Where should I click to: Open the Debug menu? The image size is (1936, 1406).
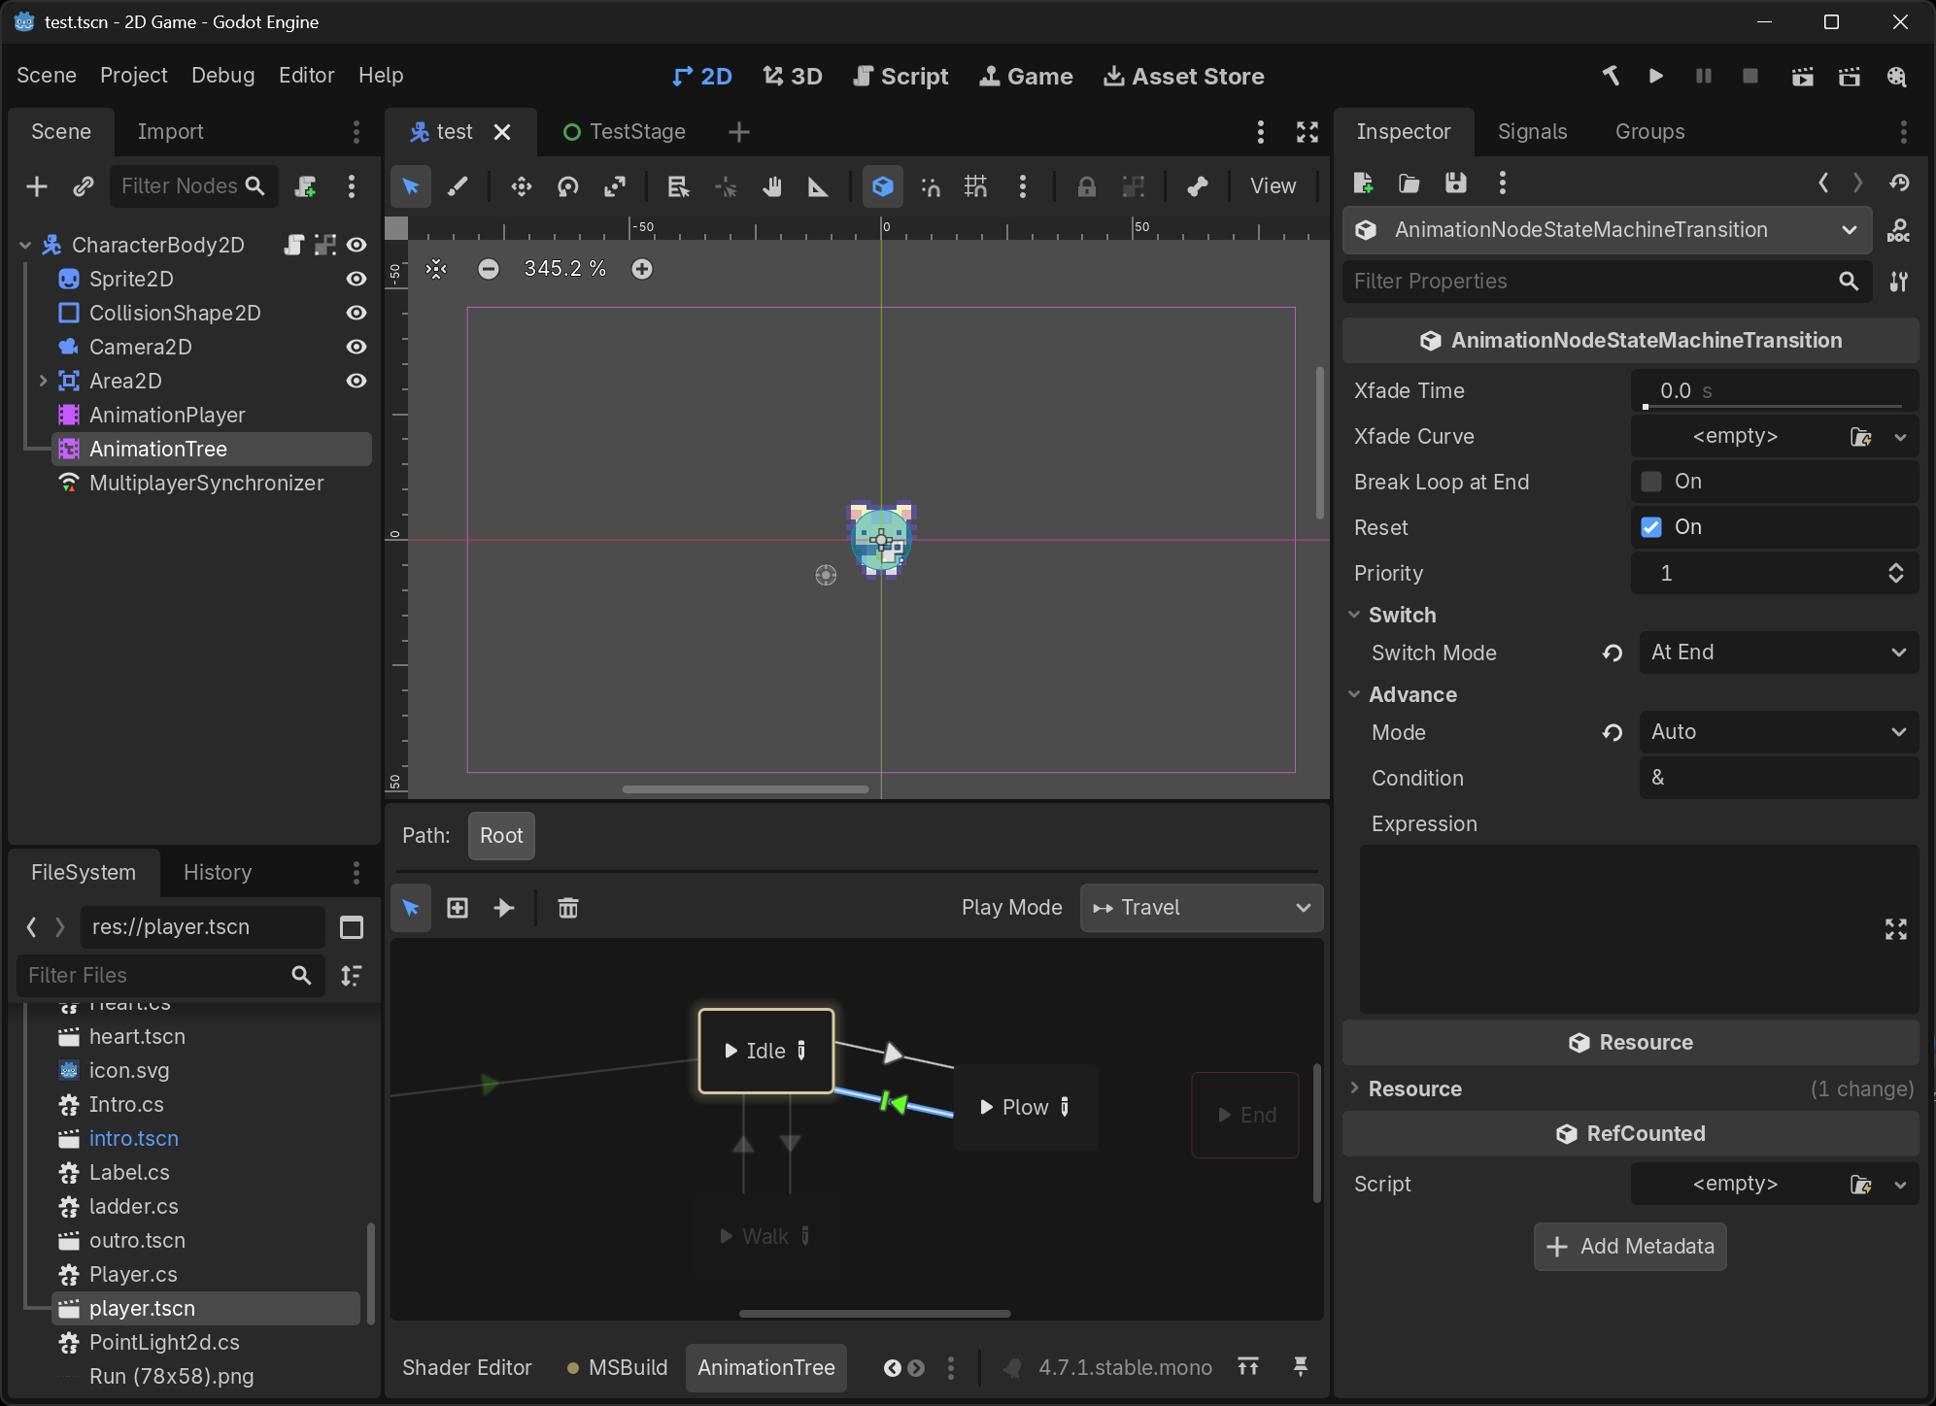pos(222,76)
